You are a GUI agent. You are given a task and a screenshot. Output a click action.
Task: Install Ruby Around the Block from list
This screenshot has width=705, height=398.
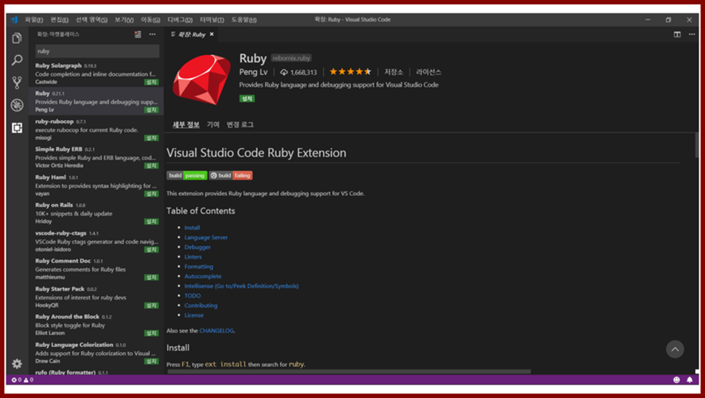point(151,334)
